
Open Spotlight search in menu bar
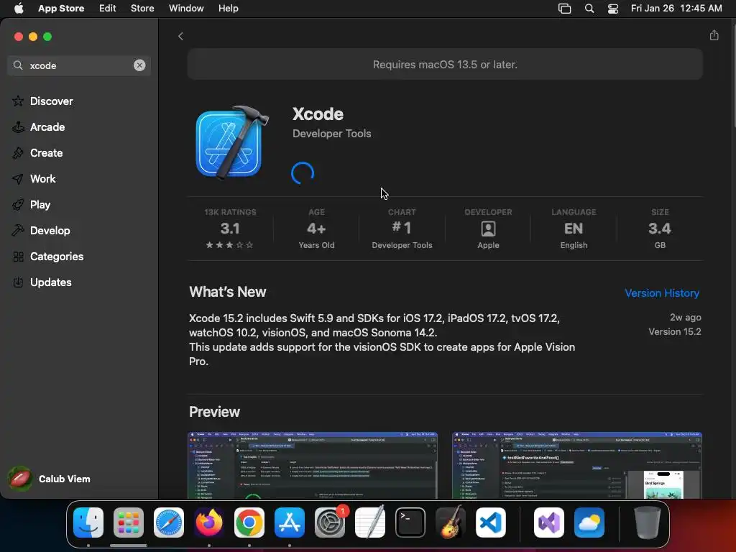pyautogui.click(x=589, y=9)
